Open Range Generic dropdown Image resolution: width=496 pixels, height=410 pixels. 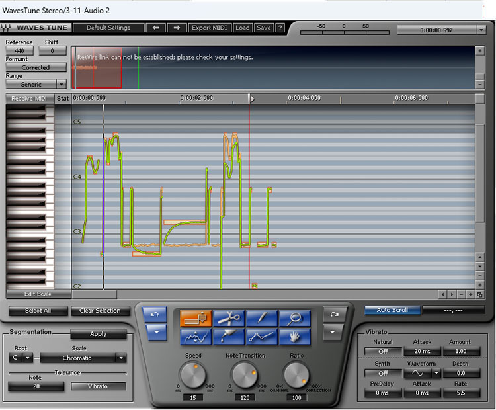point(61,85)
